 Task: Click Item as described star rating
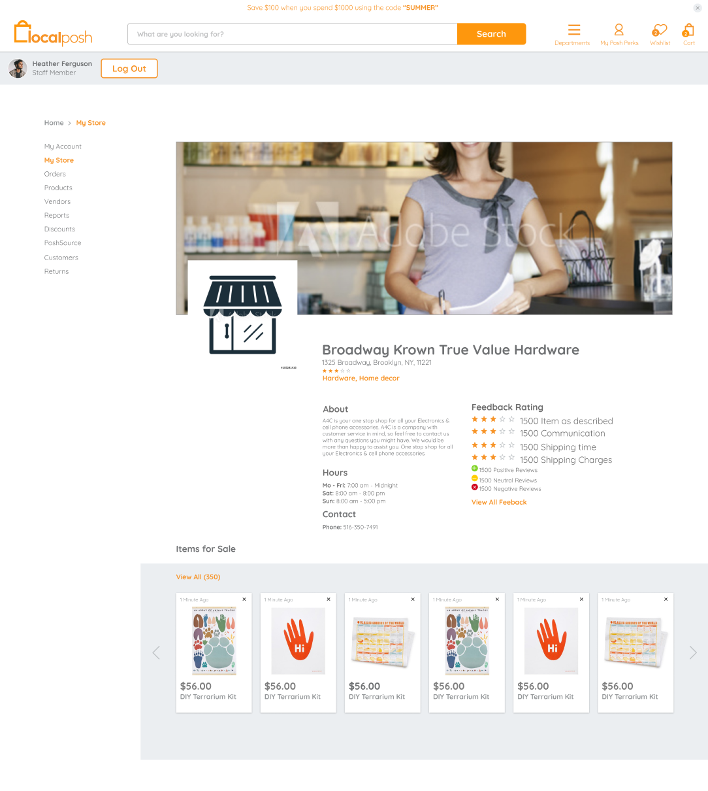pyautogui.click(x=493, y=419)
